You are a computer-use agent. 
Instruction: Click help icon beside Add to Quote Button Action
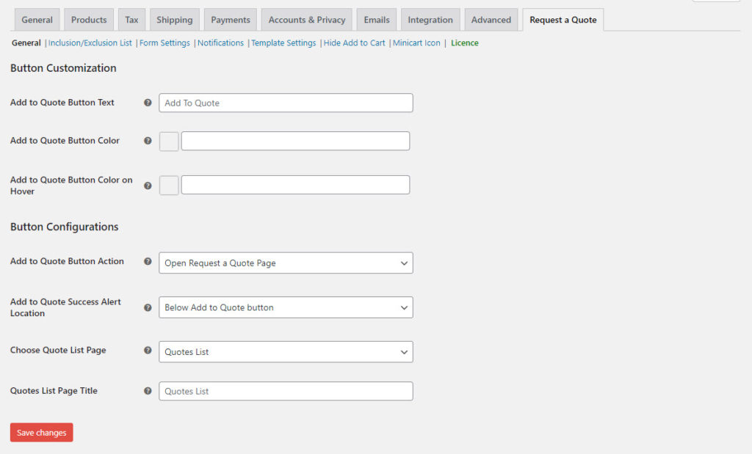(148, 262)
